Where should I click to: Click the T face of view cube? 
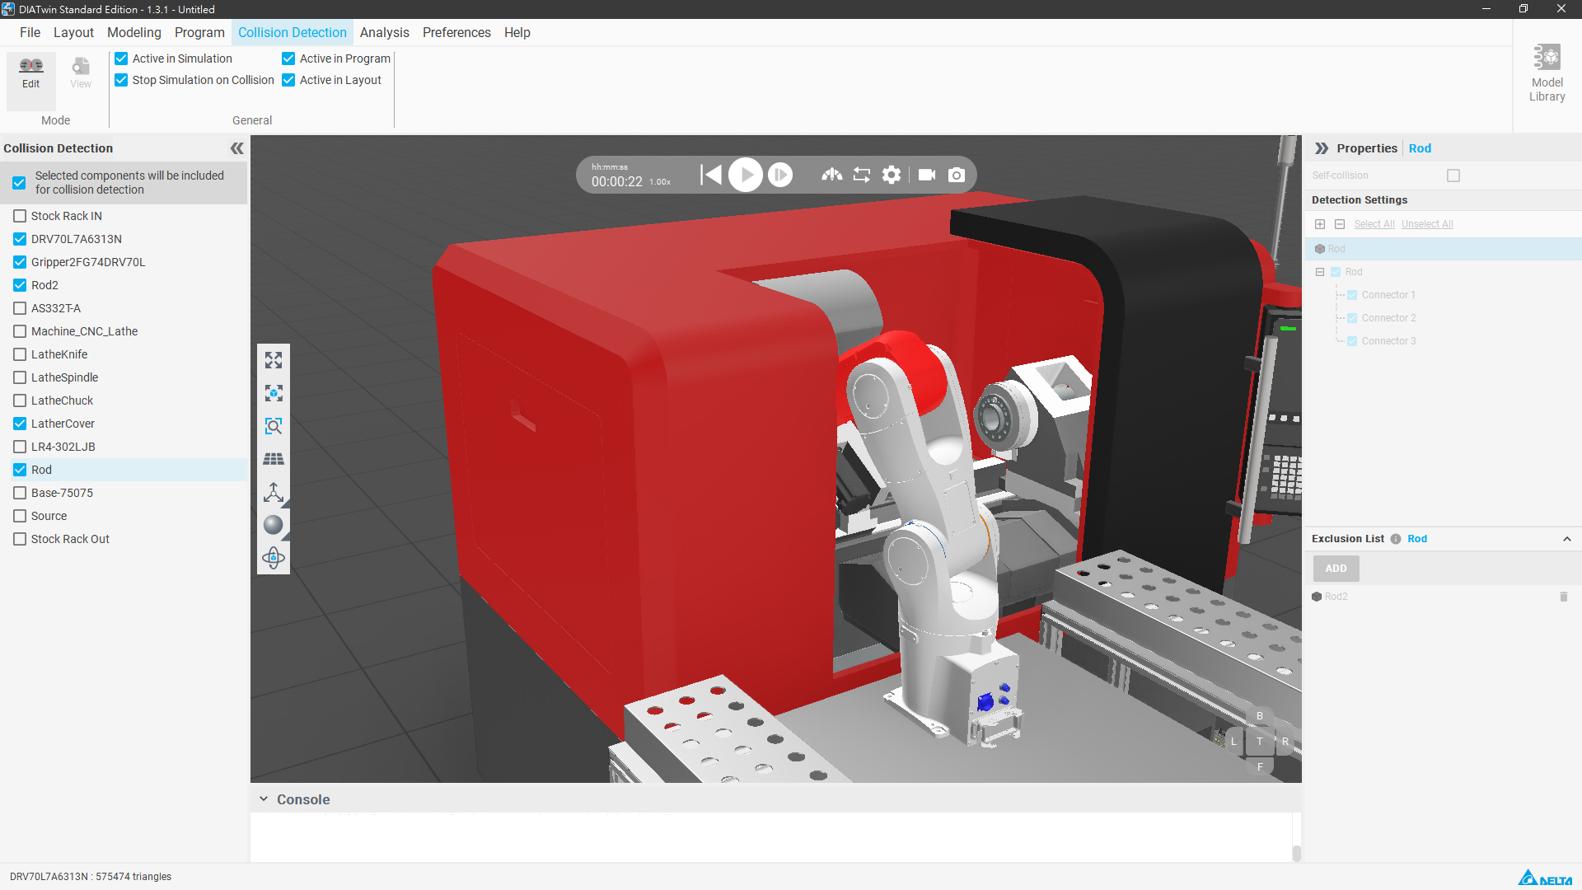(1260, 742)
